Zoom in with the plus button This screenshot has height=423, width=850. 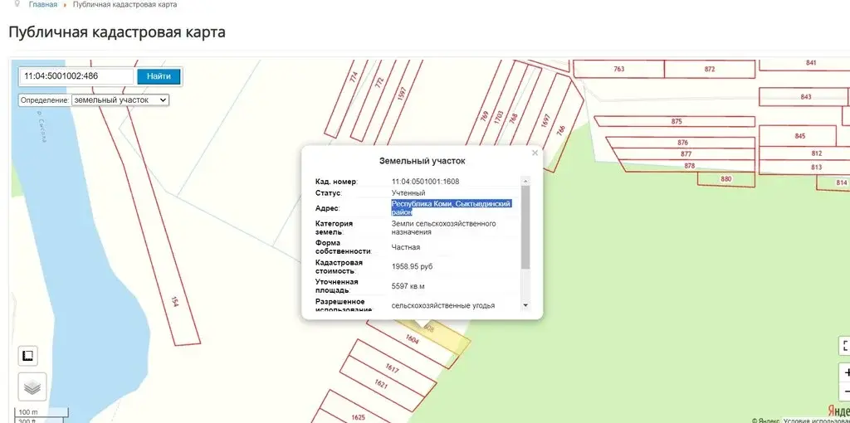[846, 372]
